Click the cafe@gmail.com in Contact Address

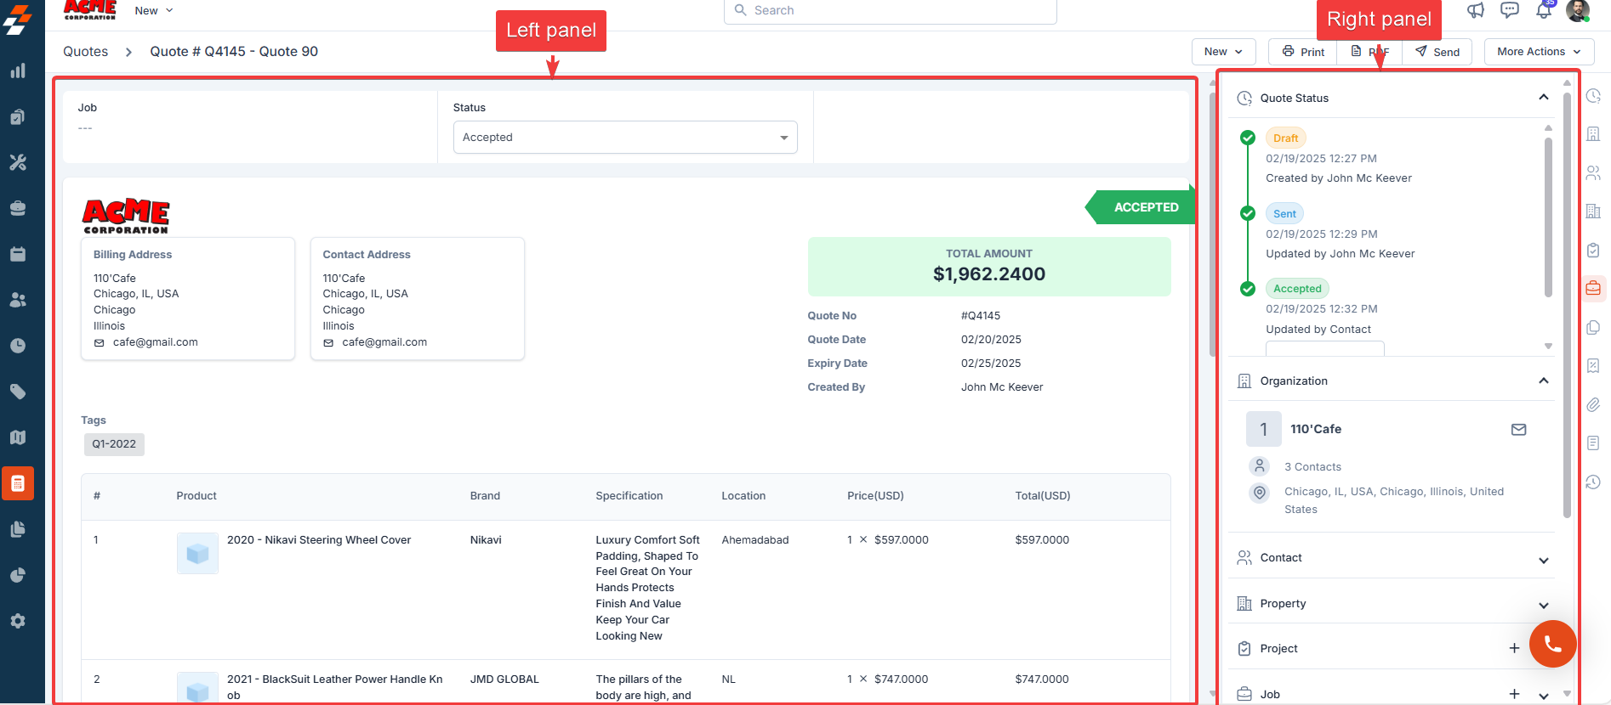click(x=384, y=342)
